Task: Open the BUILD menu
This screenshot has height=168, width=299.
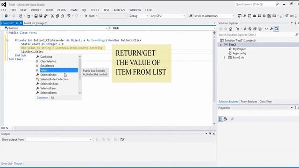Action: tap(50, 10)
